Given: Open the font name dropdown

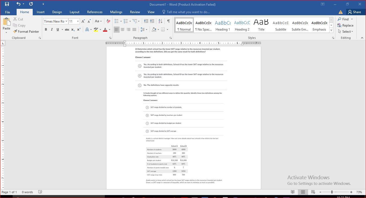Looking at the screenshot, I should (66, 21).
